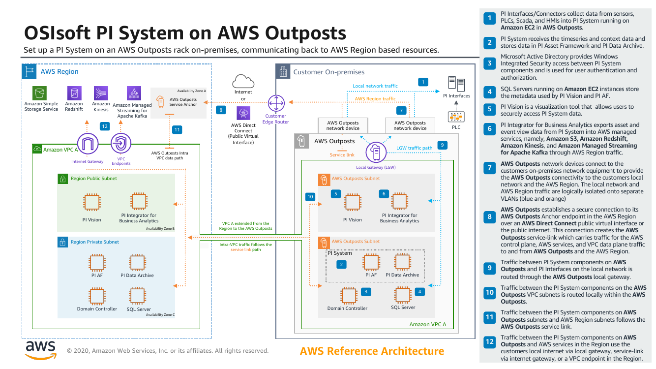
Task: Select "Intra-VPC traffic follows the service link path" text
Action: click(245, 247)
